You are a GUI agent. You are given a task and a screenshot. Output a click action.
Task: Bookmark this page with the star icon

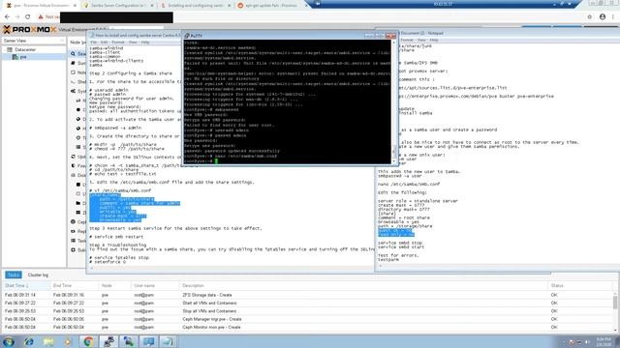(x=590, y=17)
